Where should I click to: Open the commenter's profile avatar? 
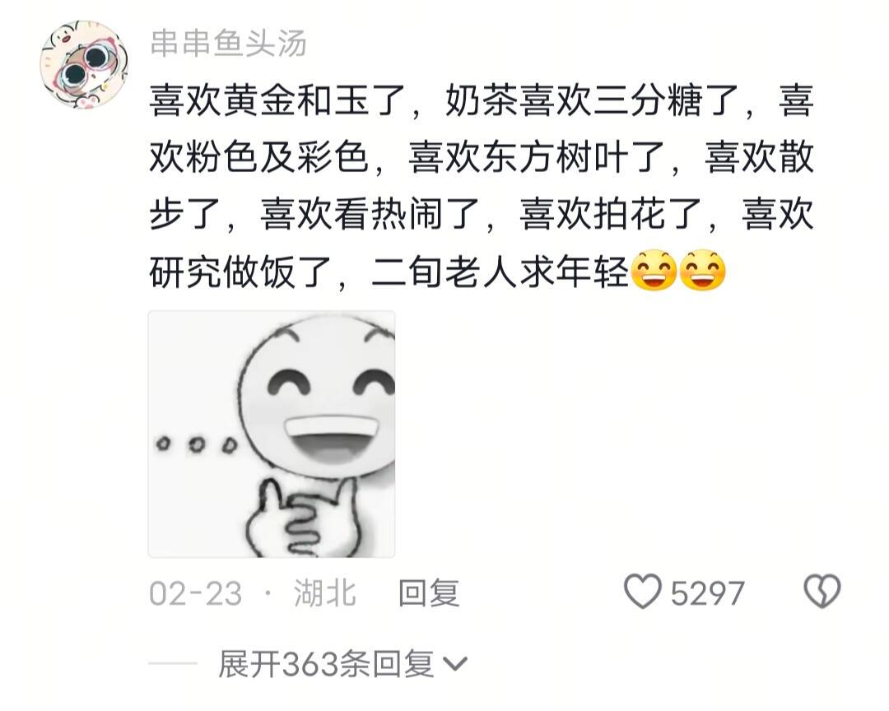84,65
